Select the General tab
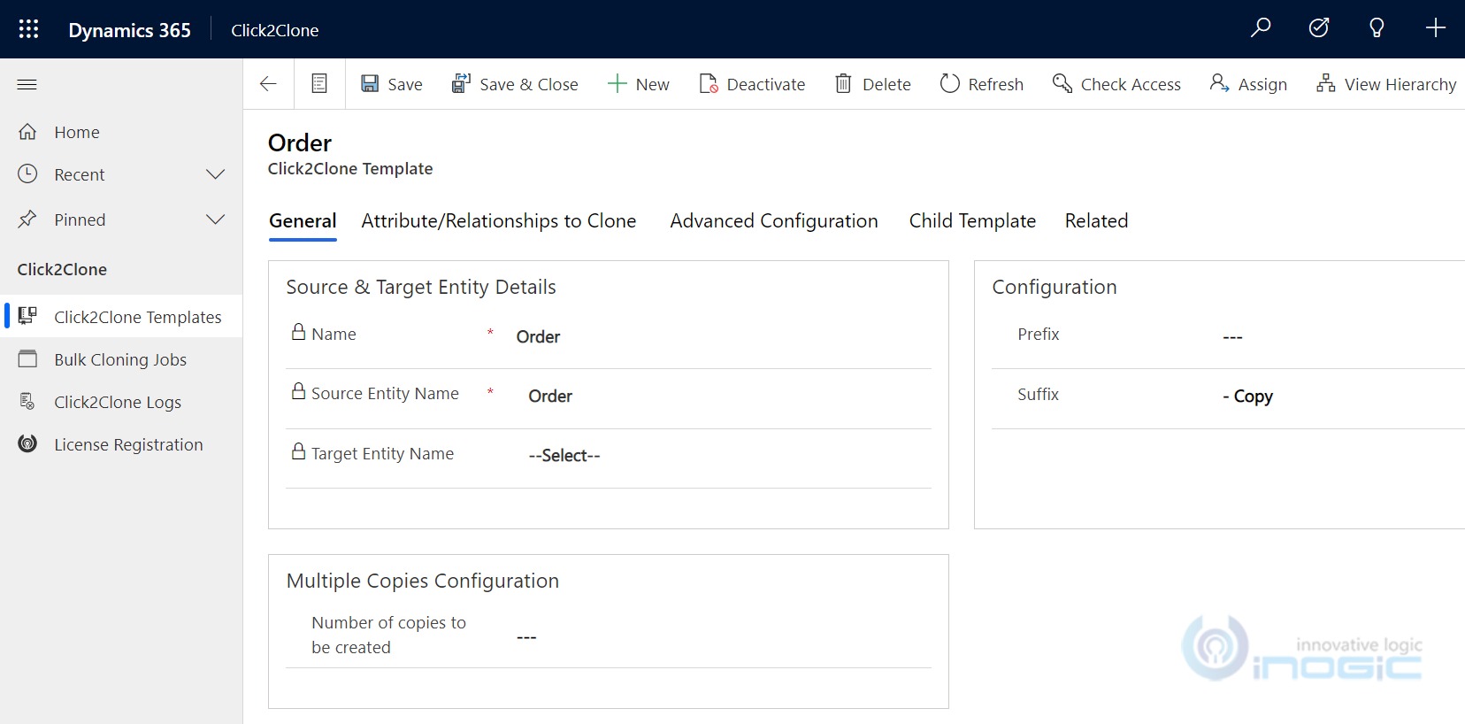This screenshot has width=1465, height=724. point(303,221)
